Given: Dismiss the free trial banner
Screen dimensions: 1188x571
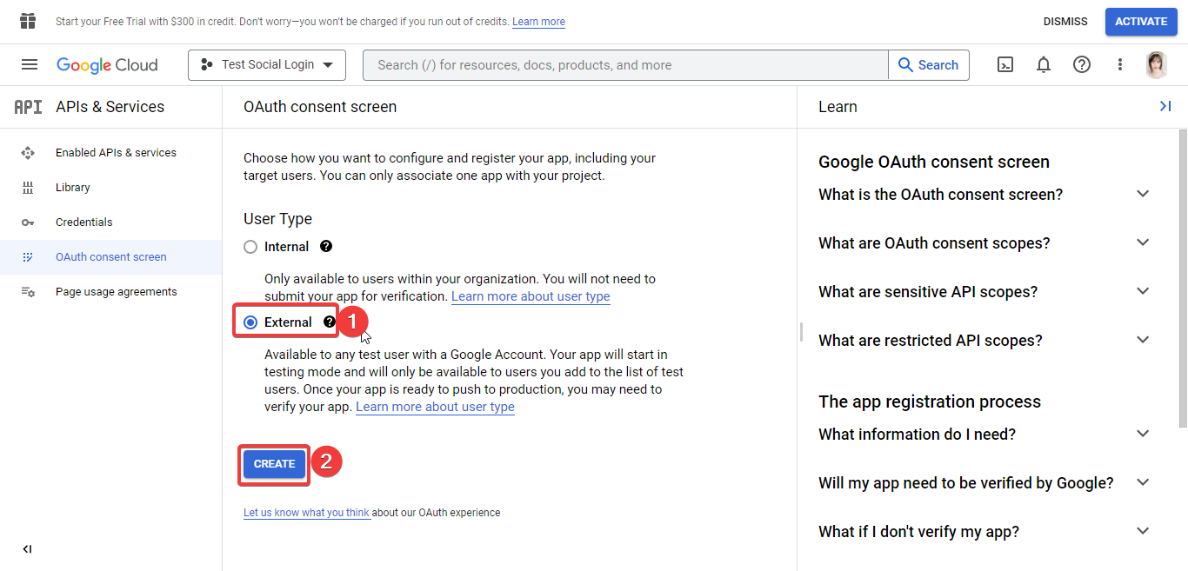Looking at the screenshot, I should click(1065, 22).
